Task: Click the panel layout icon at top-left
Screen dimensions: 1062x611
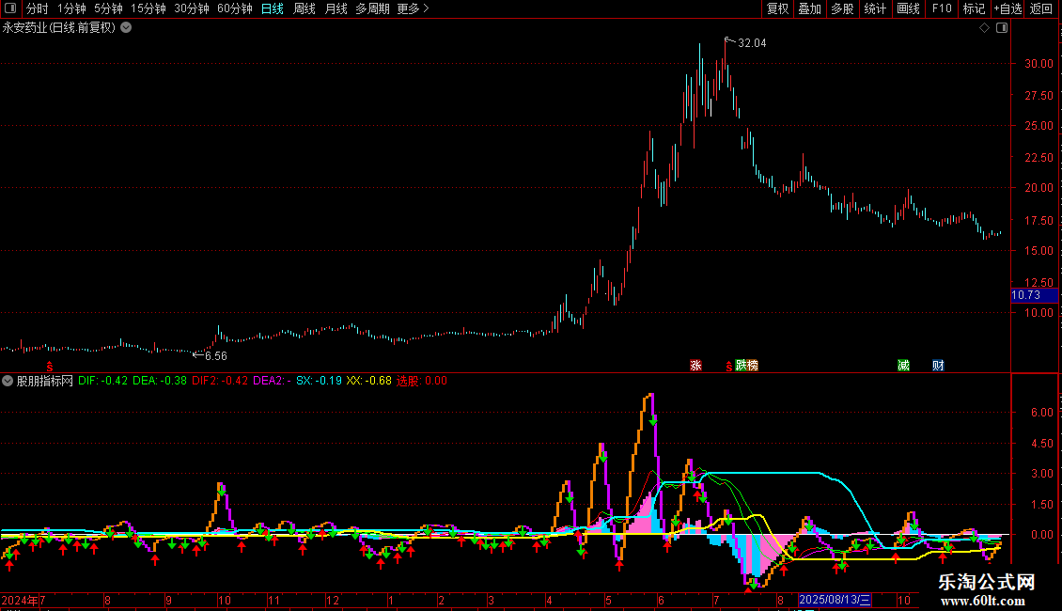Action: pos(10,8)
